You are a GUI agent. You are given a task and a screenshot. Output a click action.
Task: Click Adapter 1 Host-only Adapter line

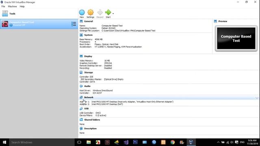click(126, 102)
